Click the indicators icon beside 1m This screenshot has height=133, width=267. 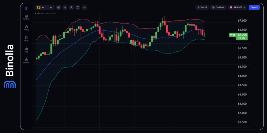[78, 8]
